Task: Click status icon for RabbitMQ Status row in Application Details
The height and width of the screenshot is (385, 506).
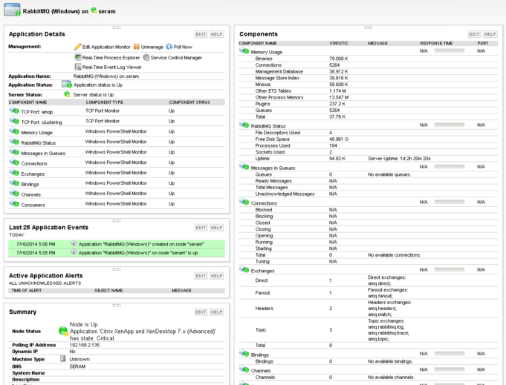Action: pyautogui.click(x=14, y=142)
